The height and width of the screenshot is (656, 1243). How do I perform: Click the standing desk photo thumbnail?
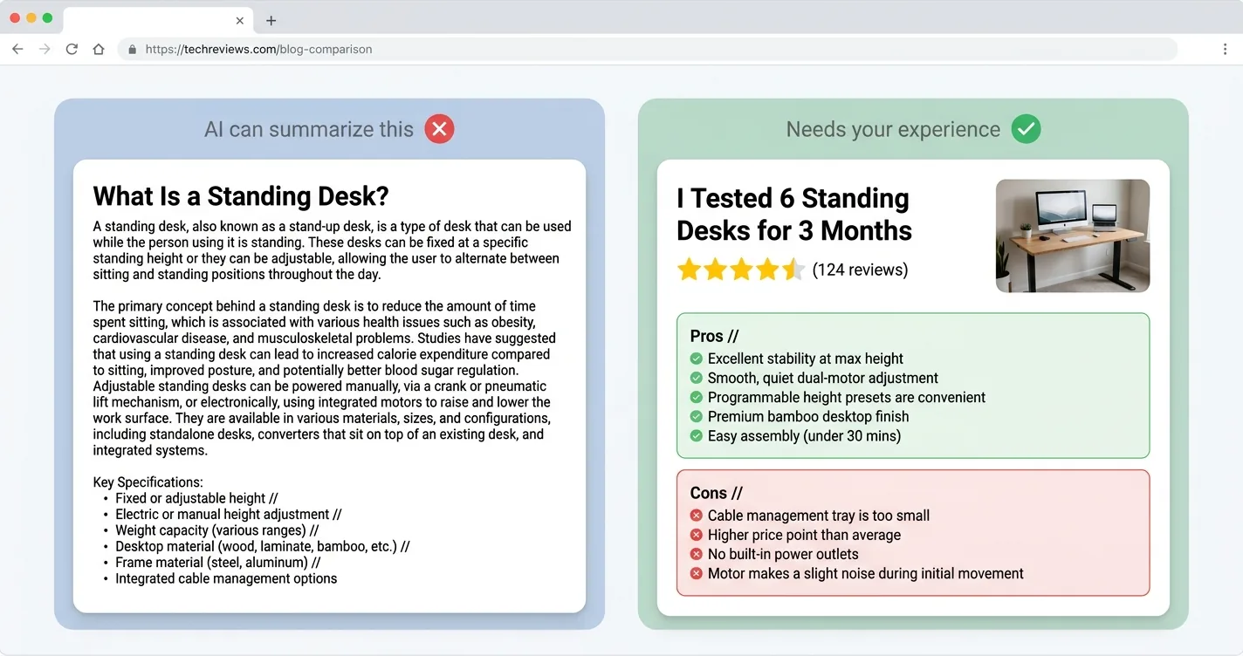(x=1072, y=236)
